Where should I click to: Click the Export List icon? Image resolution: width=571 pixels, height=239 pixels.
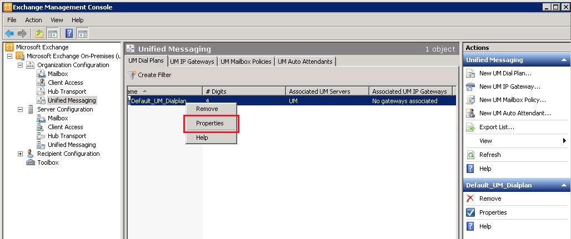(470, 127)
